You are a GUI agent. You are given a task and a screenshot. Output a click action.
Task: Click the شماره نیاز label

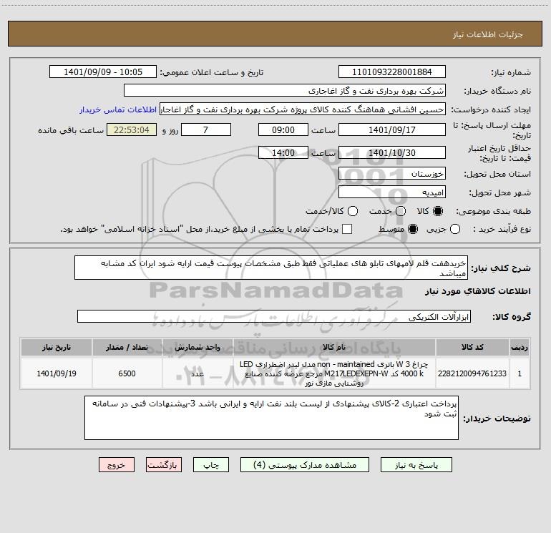click(511, 72)
